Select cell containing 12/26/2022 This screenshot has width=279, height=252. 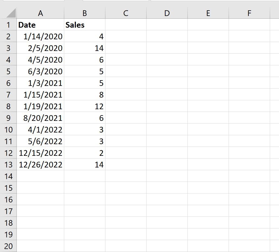tap(40, 164)
